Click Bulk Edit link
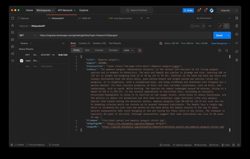The height and width of the screenshot is (159, 250). 63,55
